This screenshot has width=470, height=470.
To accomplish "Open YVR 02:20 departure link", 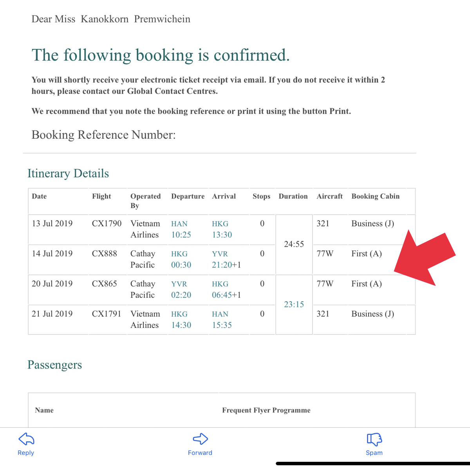I will pyautogui.click(x=181, y=289).
